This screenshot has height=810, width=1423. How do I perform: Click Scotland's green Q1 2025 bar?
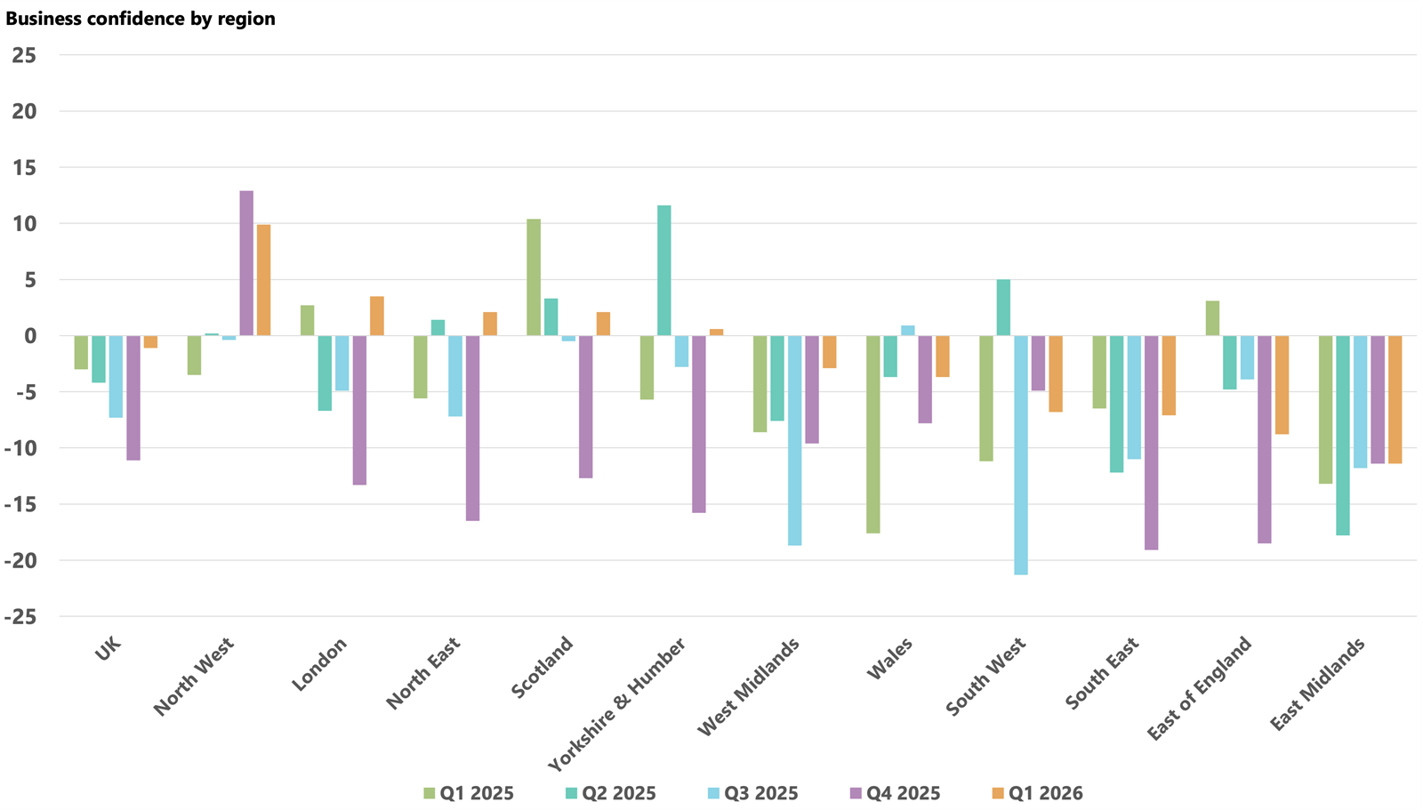click(534, 277)
